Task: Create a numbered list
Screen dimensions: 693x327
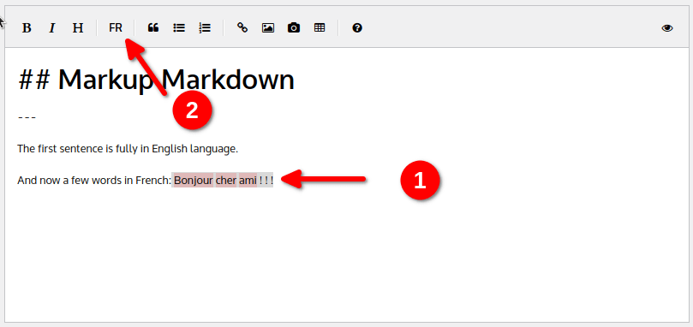Action: [x=205, y=28]
